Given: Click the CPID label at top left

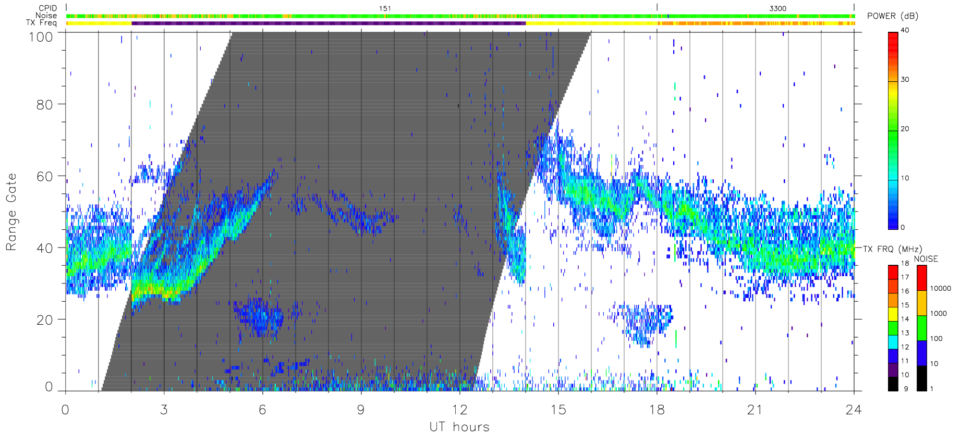Looking at the screenshot, I should pos(48,8).
